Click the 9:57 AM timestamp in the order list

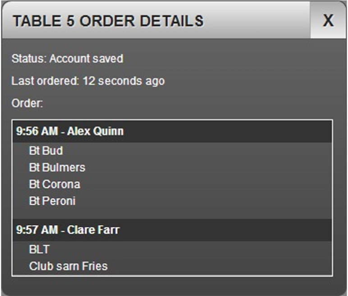click(x=35, y=230)
